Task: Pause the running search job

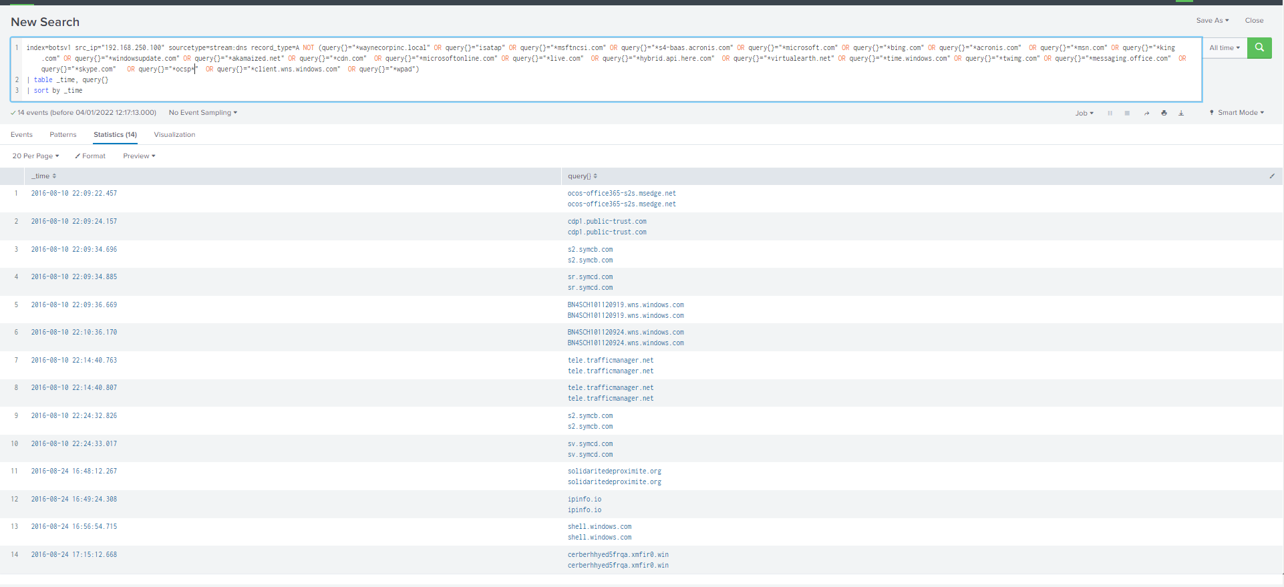Action: coord(1110,113)
